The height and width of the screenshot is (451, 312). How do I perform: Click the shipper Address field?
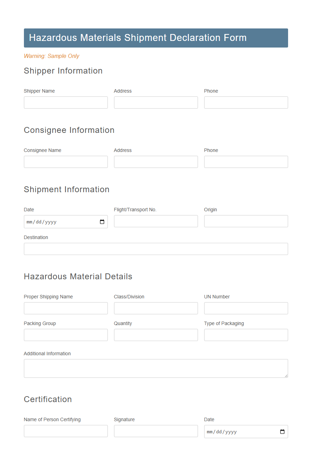(x=156, y=102)
